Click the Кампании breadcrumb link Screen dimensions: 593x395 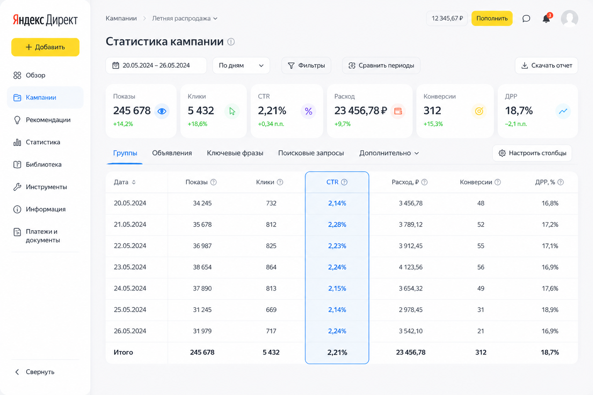[121, 19]
